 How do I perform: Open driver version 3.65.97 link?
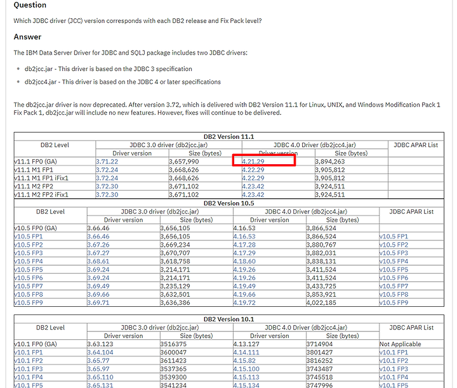click(x=98, y=369)
